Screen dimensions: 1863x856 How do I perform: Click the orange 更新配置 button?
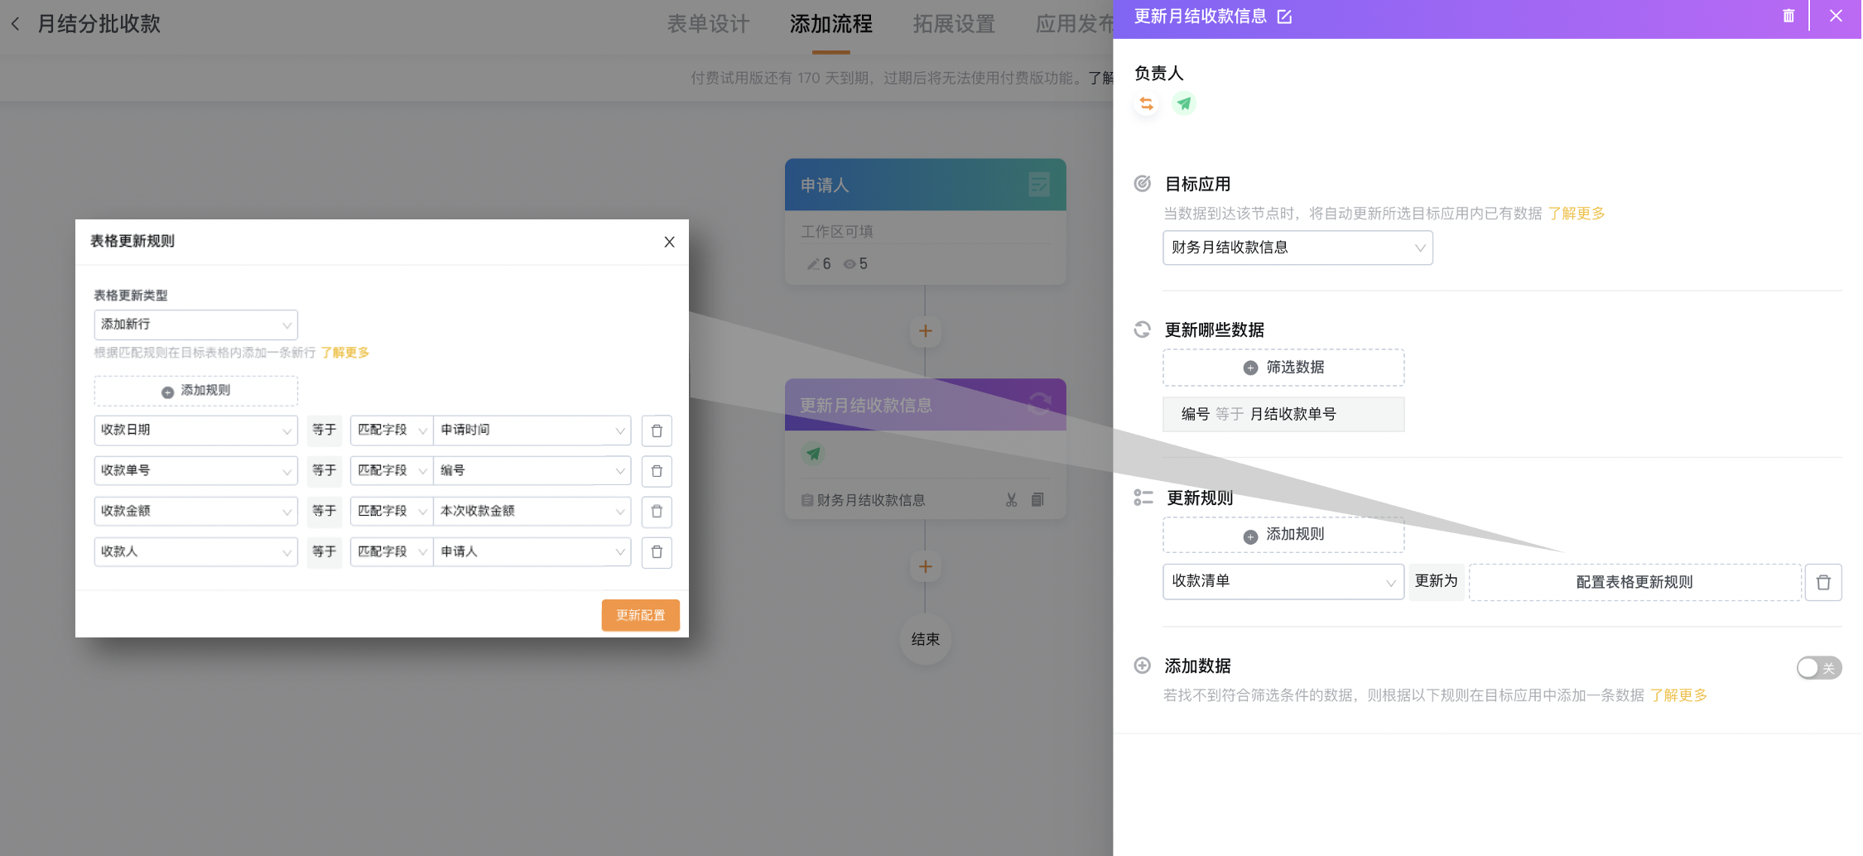click(640, 615)
